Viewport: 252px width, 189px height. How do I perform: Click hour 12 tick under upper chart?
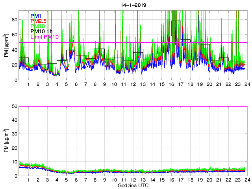pyautogui.click(x=133, y=85)
